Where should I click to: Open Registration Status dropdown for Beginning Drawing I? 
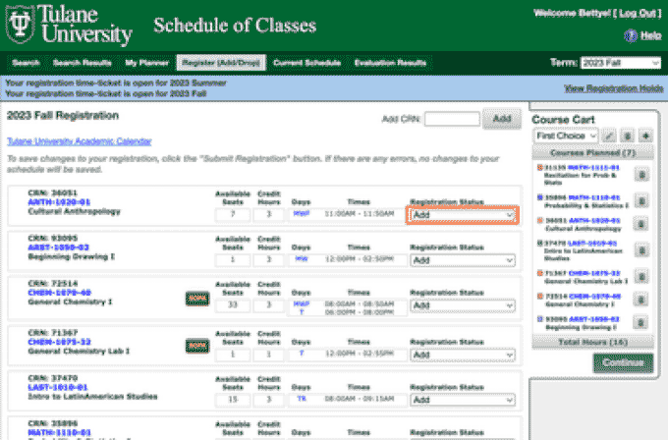tap(463, 260)
